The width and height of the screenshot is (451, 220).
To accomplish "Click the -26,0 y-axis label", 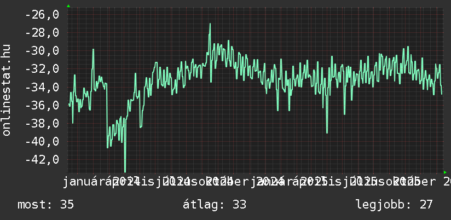I will tap(42, 15).
